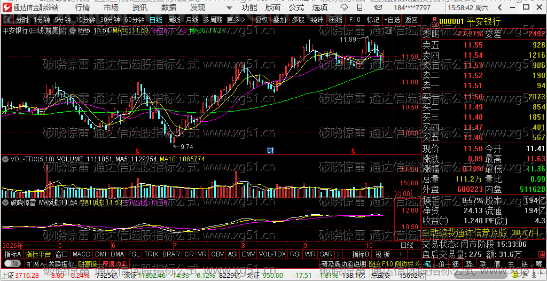The image size is (547, 281).
Task: Select the 价 tab in side panel
Action: coord(441,263)
